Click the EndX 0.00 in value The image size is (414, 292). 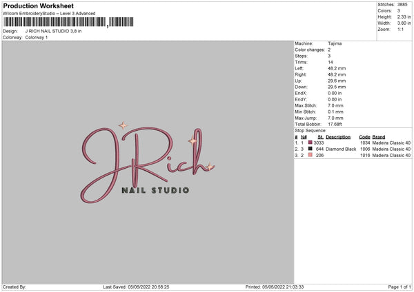pos(335,93)
